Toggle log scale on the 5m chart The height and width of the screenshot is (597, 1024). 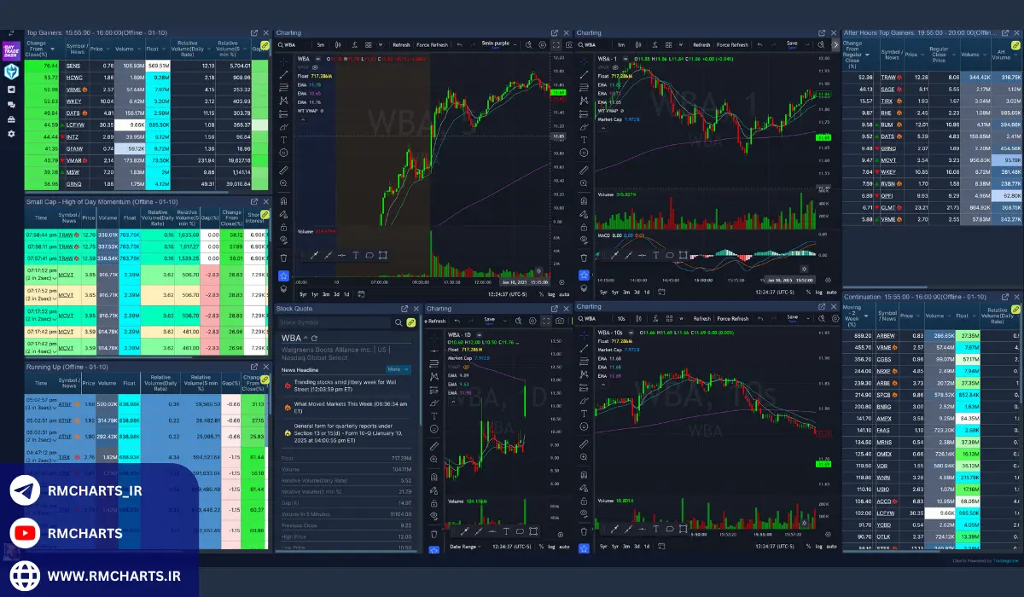coord(551,293)
